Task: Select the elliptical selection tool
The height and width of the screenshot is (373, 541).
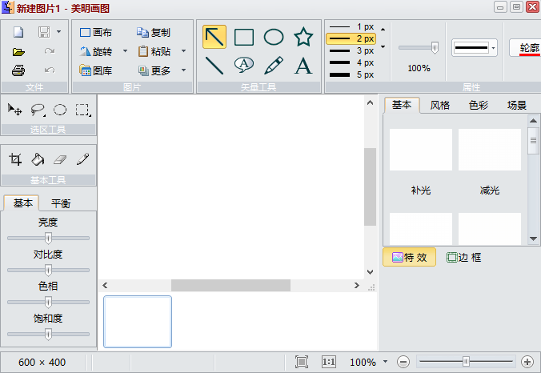Action: pos(60,110)
